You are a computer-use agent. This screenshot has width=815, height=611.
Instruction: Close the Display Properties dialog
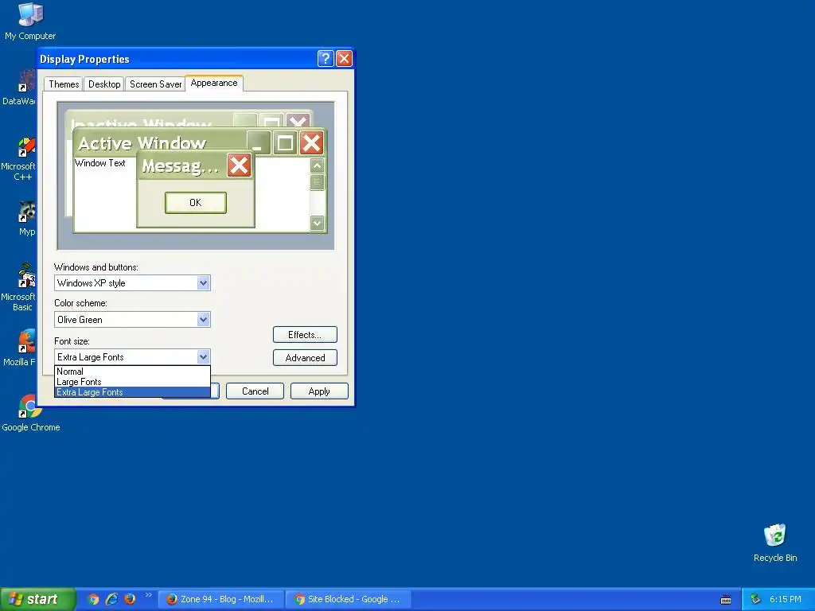(x=344, y=58)
